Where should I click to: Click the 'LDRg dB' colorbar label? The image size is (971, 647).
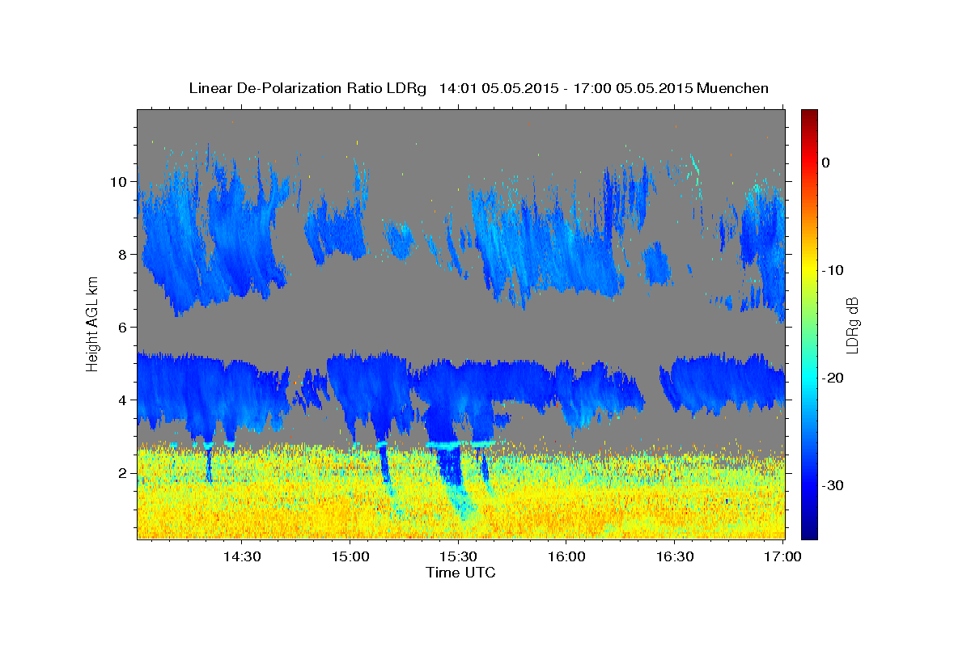pyautogui.click(x=851, y=325)
